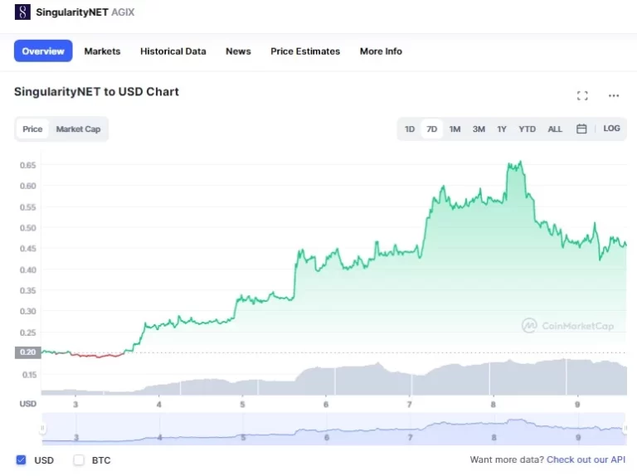Click the date 6 on main x-axis
This screenshot has height=476, width=637.
pyautogui.click(x=326, y=405)
